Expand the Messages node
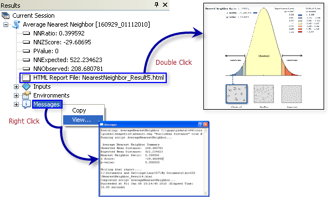Image resolution: width=328 pixels, height=200 pixels. (16, 104)
